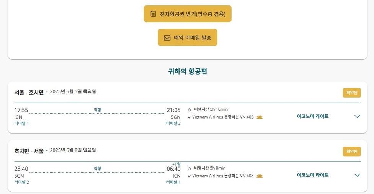Click the airplane icon before VN 408 text
The width and height of the screenshot is (374, 194).
coord(189,176)
